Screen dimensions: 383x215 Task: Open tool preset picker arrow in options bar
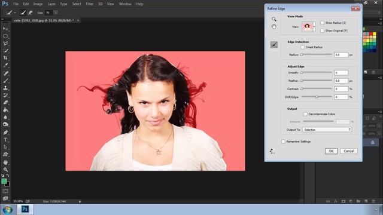click(x=15, y=13)
